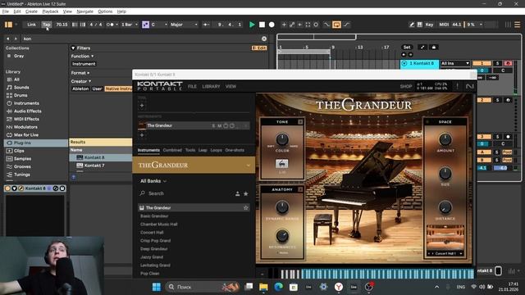525x295 pixels.
Task: Toggle Draw Mode pencil icon
Action: pyautogui.click(x=412, y=25)
